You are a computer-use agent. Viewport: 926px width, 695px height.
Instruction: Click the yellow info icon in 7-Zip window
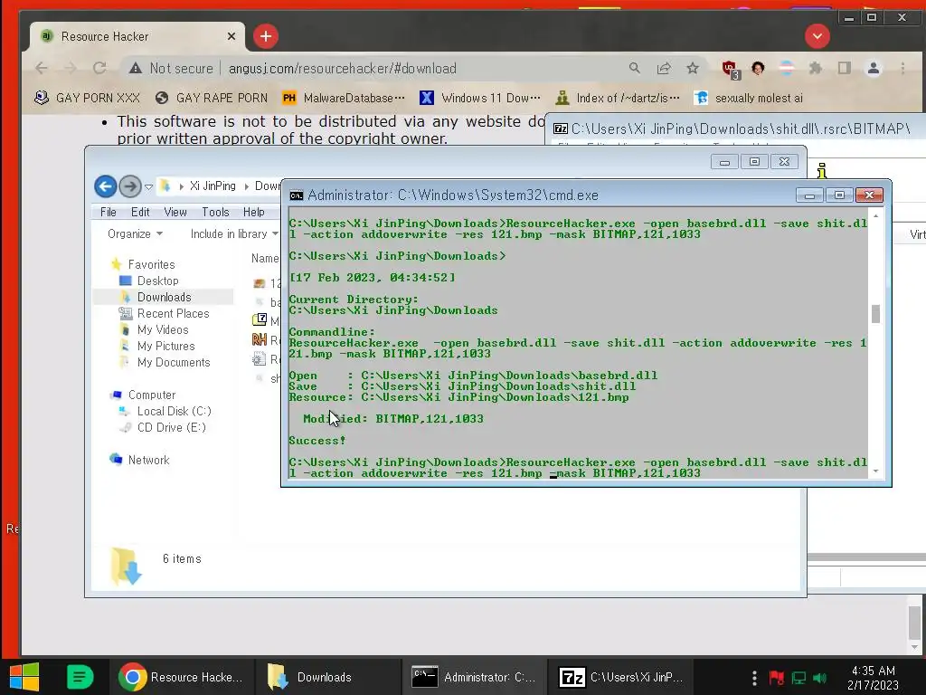click(x=821, y=171)
